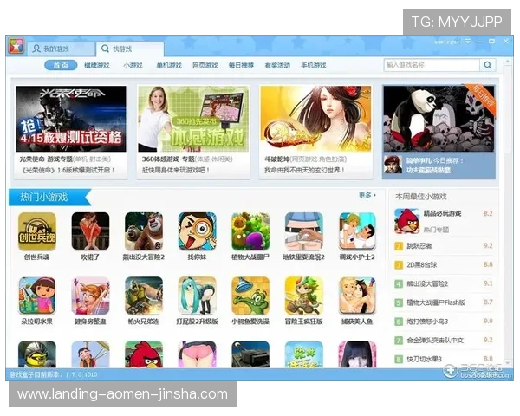The image size is (520, 416).
Task: Open the 创世兵魂 game icon
Action: coord(36,231)
